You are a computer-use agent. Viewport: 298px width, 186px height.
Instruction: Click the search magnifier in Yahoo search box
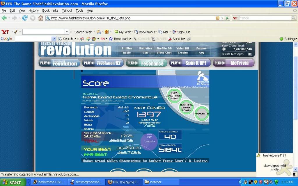coord(294,18)
